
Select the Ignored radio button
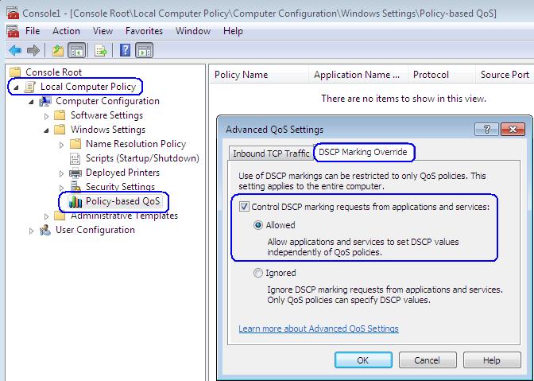[258, 273]
